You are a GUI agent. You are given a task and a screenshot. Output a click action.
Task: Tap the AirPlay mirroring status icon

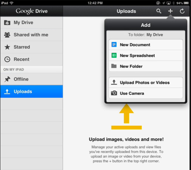click(169, 3)
